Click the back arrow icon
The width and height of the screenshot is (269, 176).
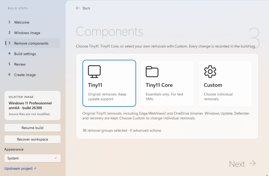click(78, 8)
